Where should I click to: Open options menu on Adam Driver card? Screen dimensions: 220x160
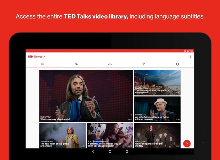pos(179,142)
